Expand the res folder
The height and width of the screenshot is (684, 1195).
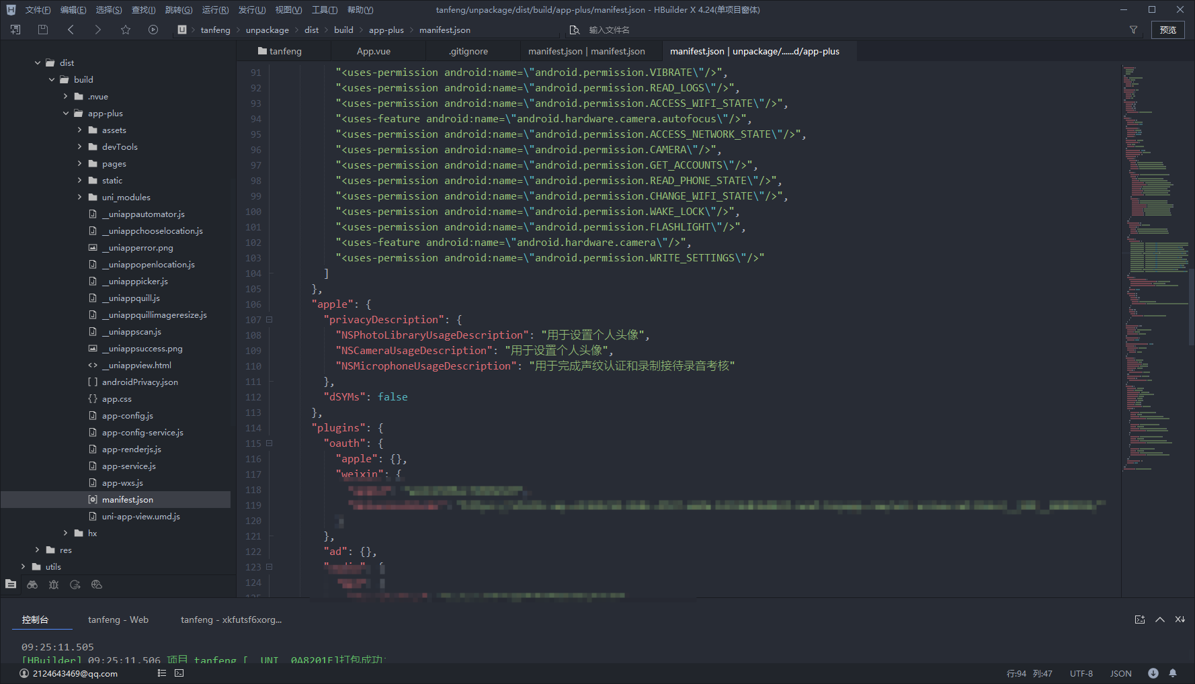(37, 550)
